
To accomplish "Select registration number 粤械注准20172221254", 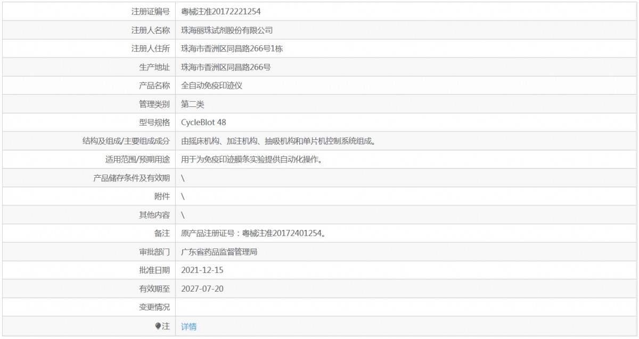I will tap(221, 11).
